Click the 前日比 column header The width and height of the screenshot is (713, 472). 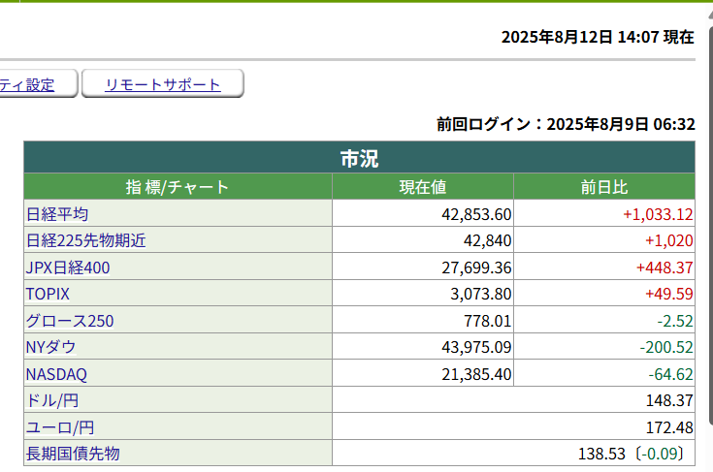point(604,187)
